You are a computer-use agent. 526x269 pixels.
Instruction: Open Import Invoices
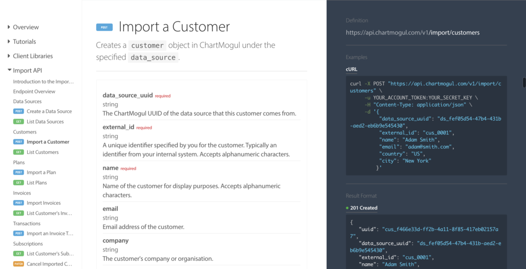coord(44,203)
